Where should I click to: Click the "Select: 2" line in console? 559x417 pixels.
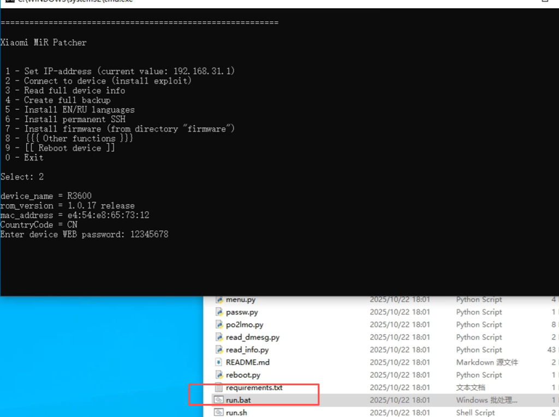[22, 177]
